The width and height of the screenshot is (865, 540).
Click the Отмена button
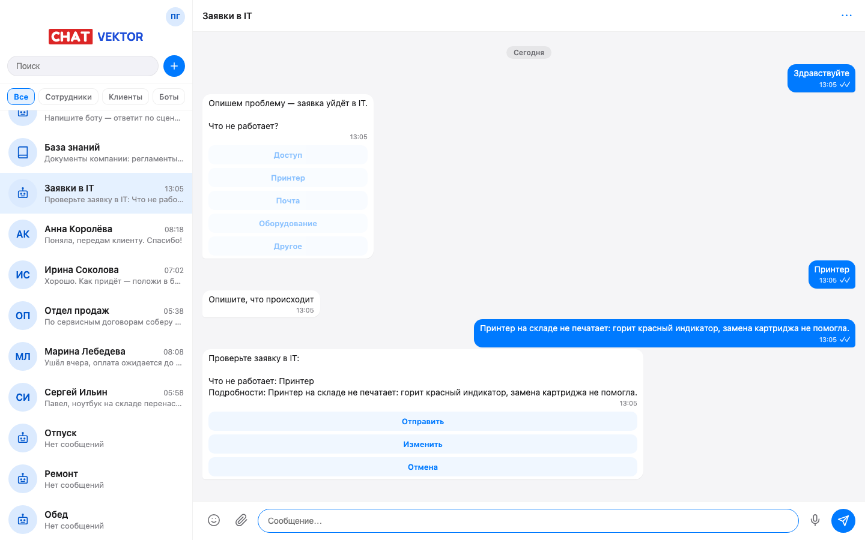coord(423,467)
